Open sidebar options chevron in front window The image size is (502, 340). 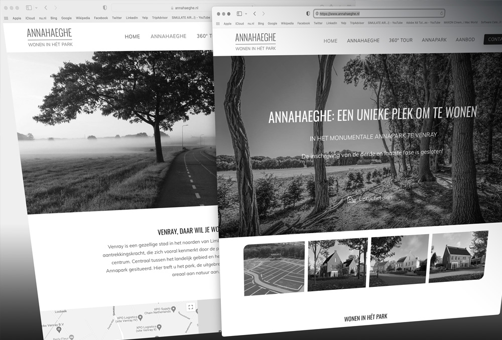(246, 14)
